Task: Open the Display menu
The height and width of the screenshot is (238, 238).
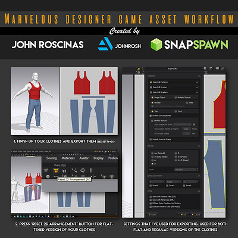Action: click(99, 158)
